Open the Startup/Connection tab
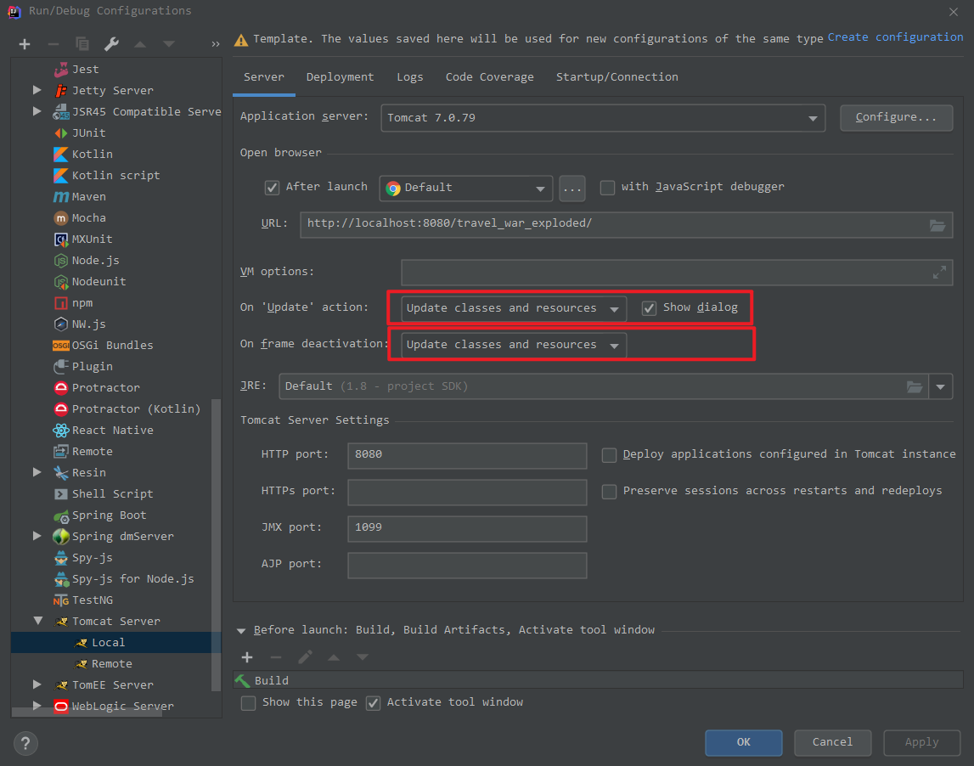Screen dimensions: 974x766 (x=616, y=77)
